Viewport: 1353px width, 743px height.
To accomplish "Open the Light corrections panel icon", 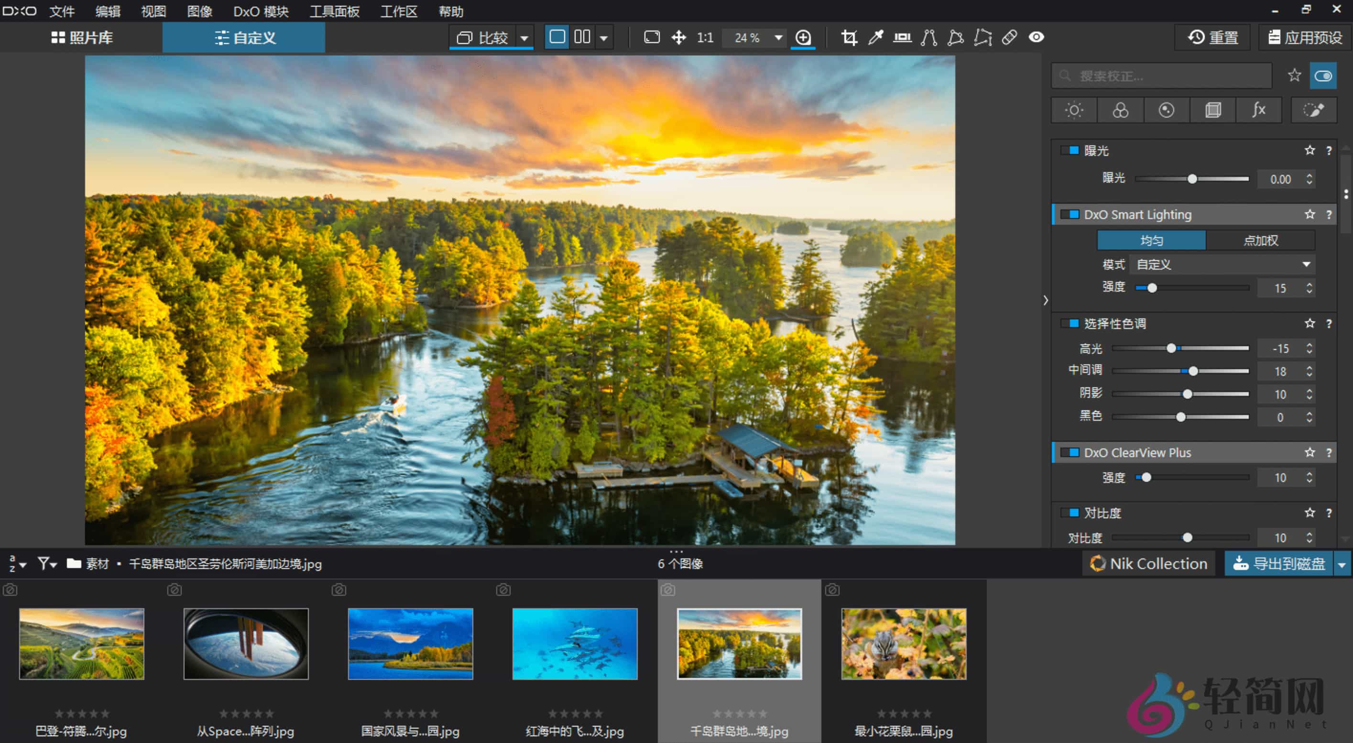I will coord(1074,110).
